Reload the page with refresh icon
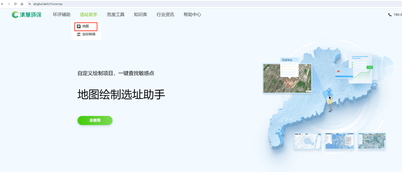Screen dimensions: 402x187 (x=15, y=4)
